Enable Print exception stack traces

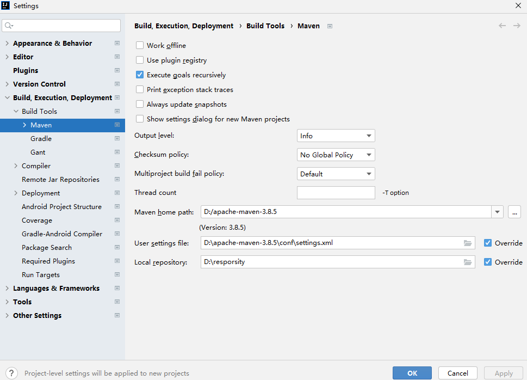point(139,89)
